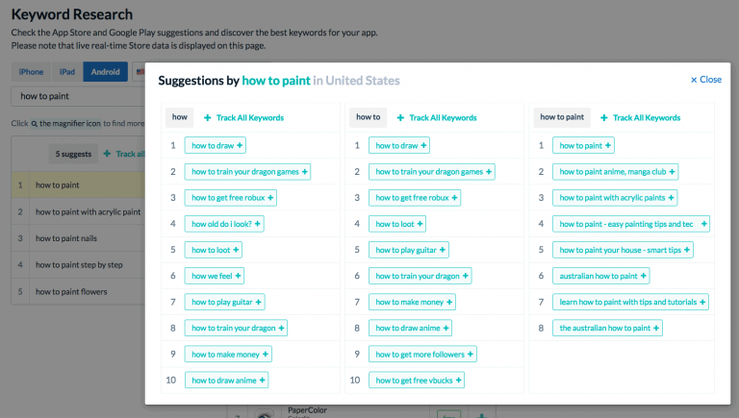Click the magnifier icon in the hint text
The width and height of the screenshot is (739, 418).
pos(35,124)
